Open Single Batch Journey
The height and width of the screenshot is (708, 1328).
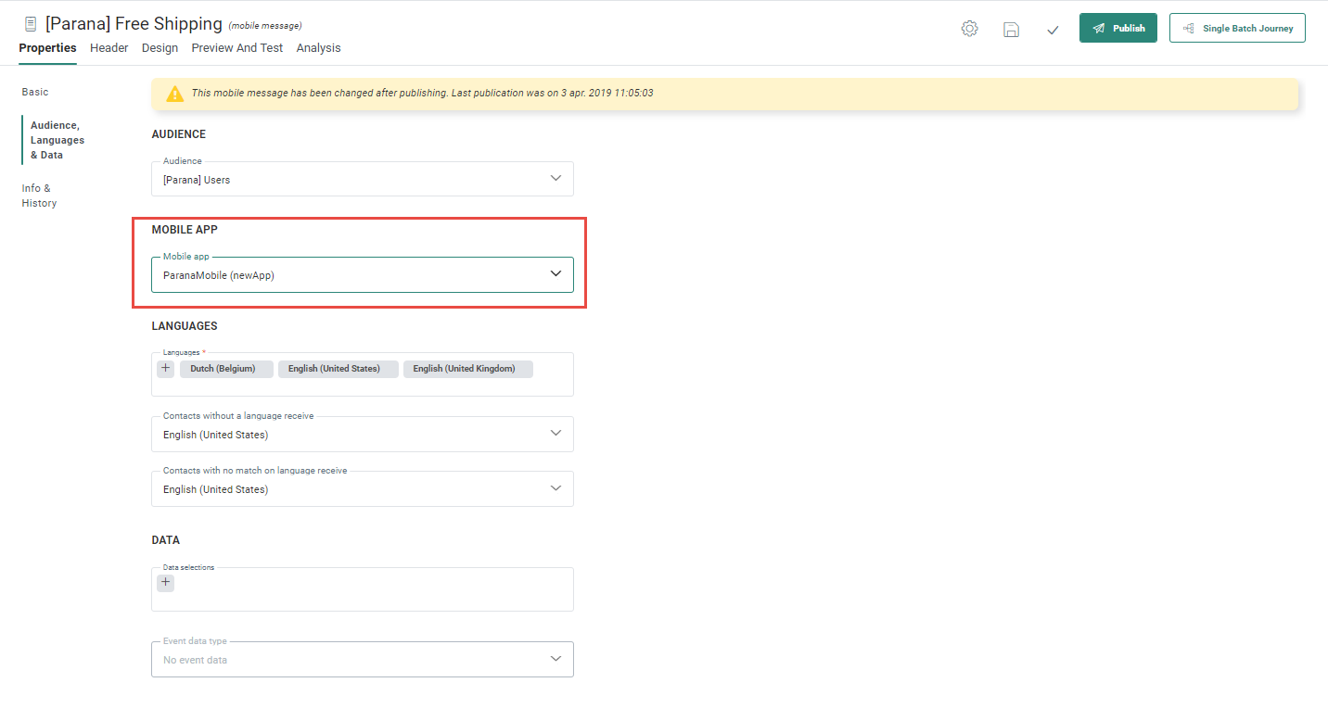pos(1237,28)
